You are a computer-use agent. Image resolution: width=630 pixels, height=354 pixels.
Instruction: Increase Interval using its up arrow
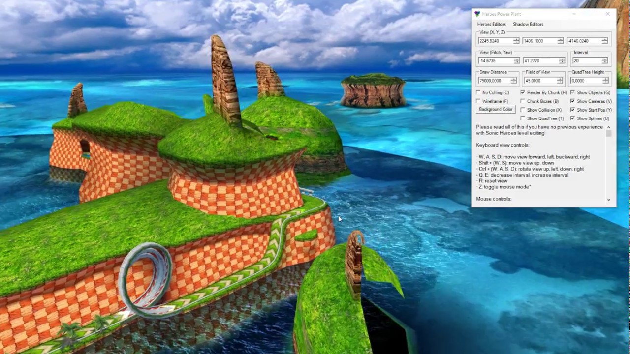click(605, 59)
